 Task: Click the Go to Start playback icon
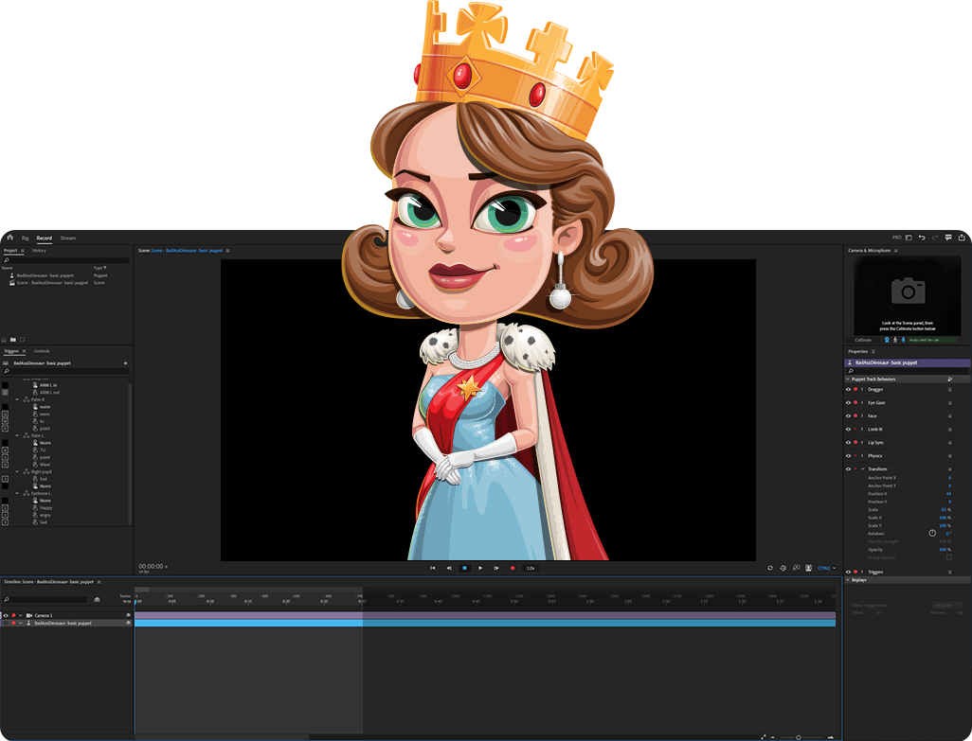pos(433,568)
